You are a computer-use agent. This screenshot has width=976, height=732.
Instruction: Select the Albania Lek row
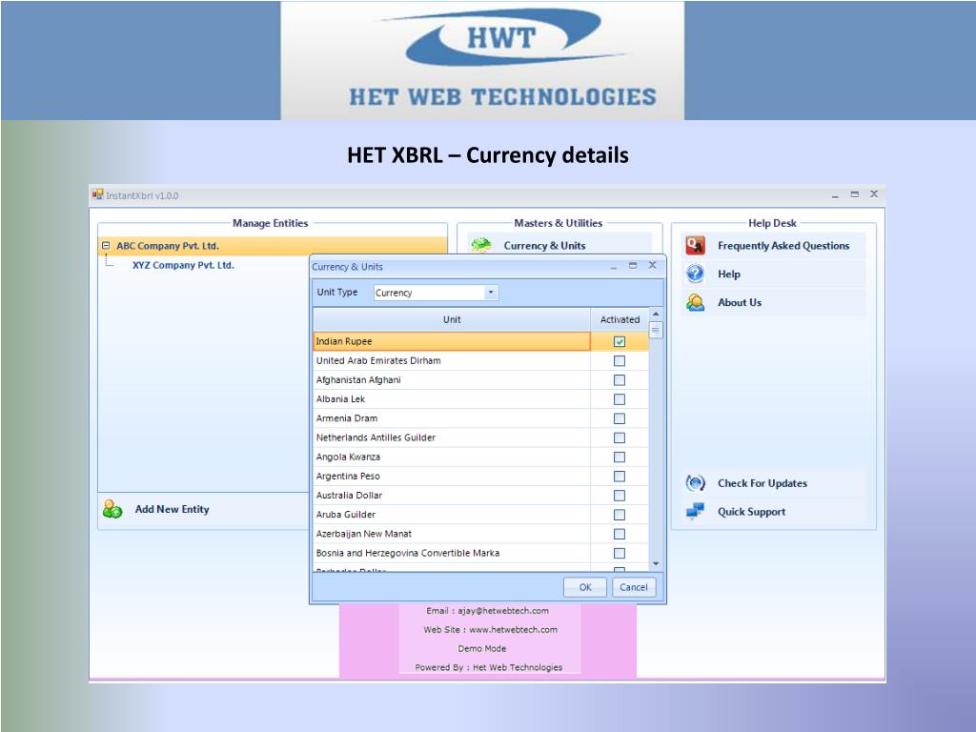[452, 399]
